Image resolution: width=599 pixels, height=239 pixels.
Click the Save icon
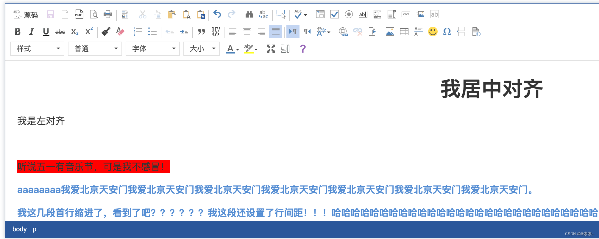[x=50, y=14]
